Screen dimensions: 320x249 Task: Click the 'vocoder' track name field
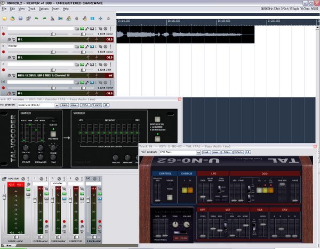coord(41,46)
